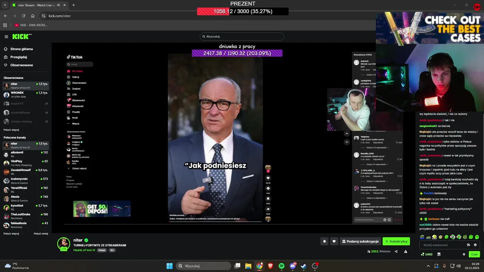Click niter's streamer avatar

pyautogui.click(x=64, y=243)
